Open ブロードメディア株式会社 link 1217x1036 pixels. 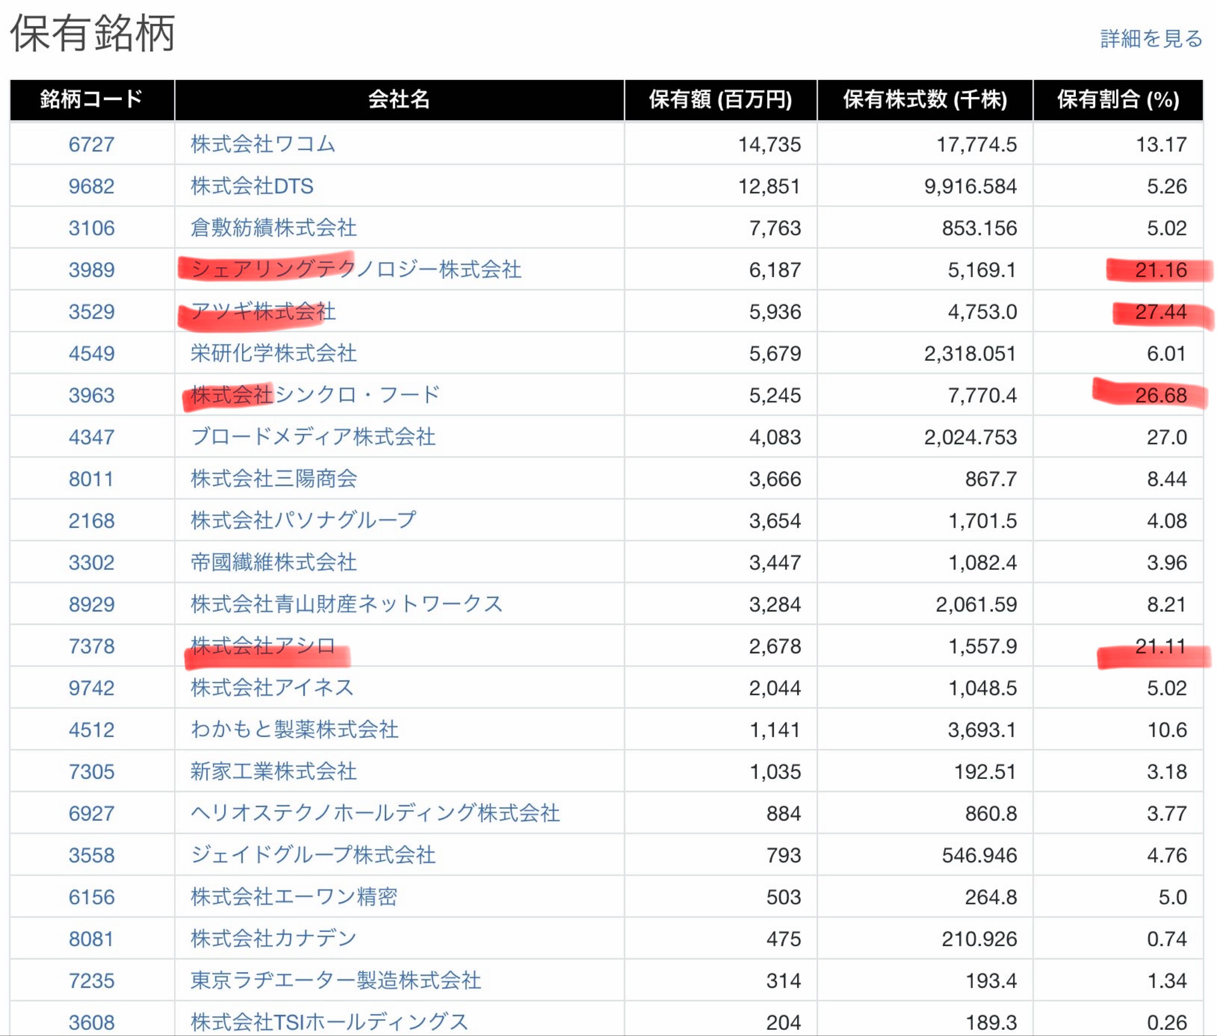313,437
